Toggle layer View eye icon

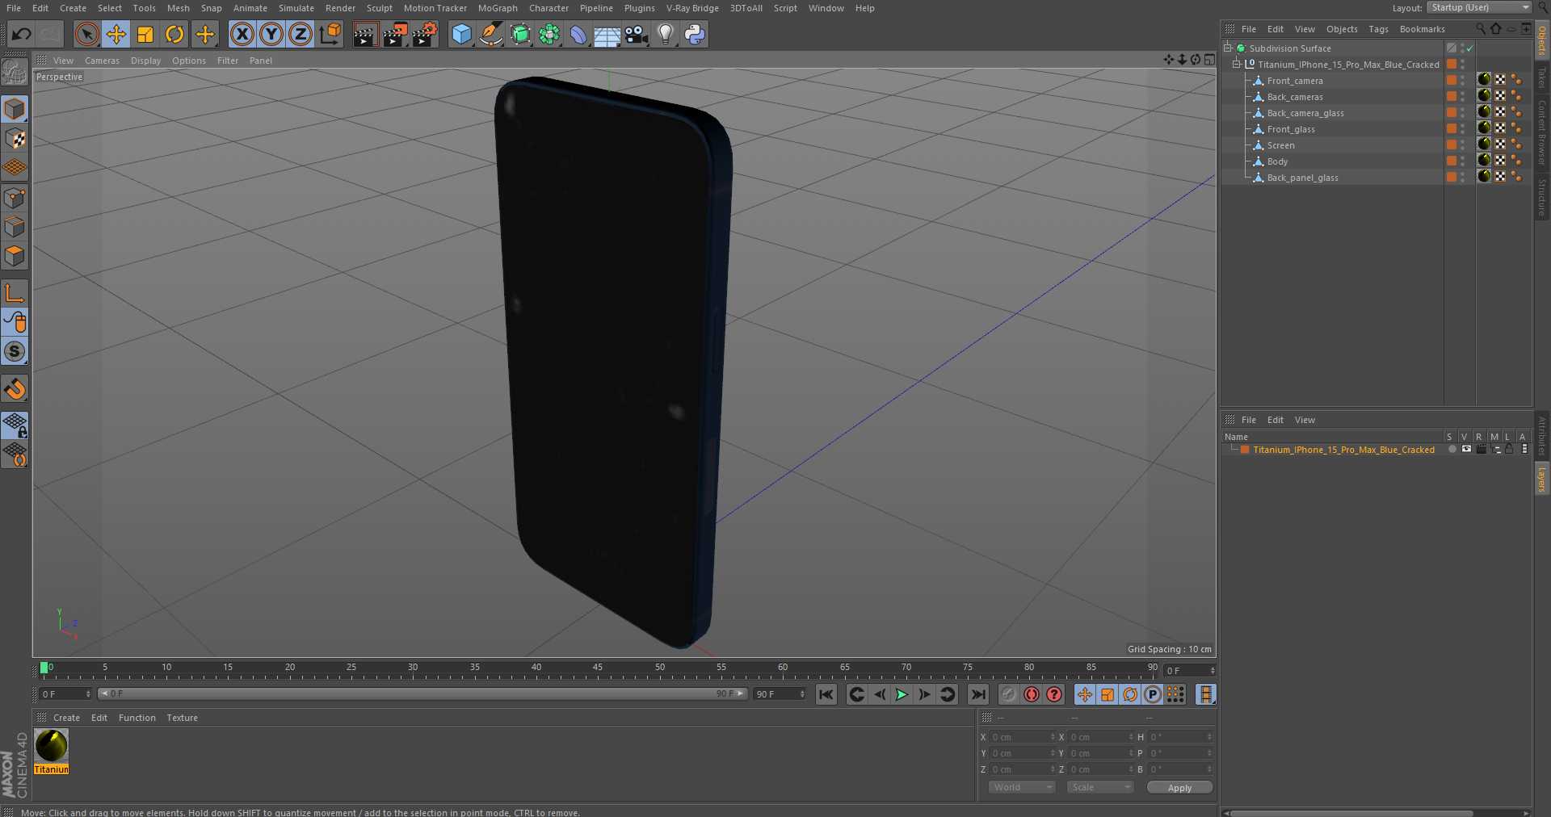coord(1466,450)
